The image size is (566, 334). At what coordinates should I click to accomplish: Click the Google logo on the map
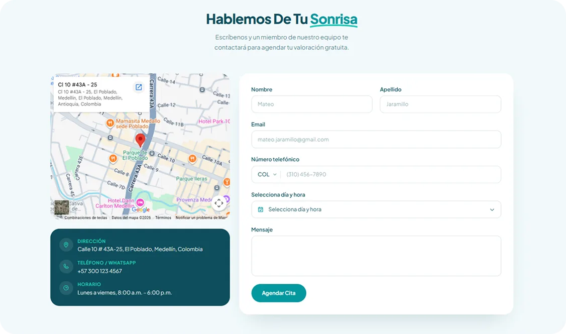click(141, 209)
